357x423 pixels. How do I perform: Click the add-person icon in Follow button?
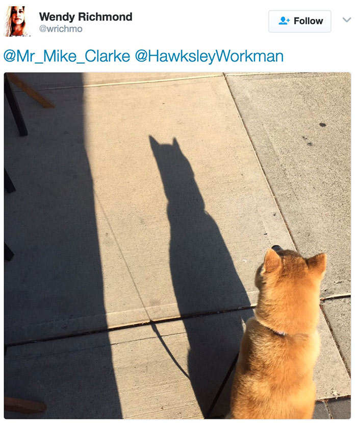point(284,21)
